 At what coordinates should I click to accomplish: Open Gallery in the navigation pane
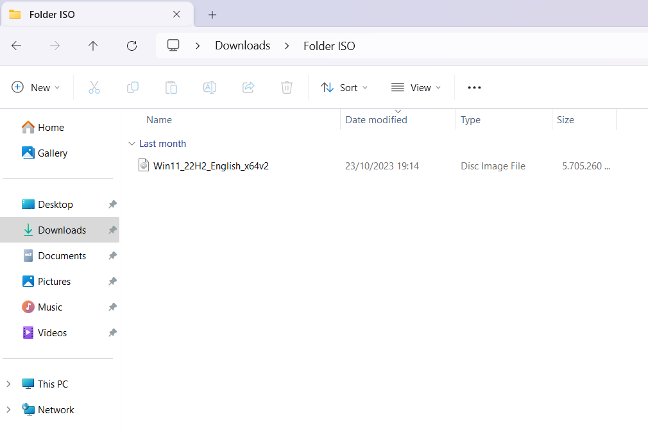tap(45, 153)
